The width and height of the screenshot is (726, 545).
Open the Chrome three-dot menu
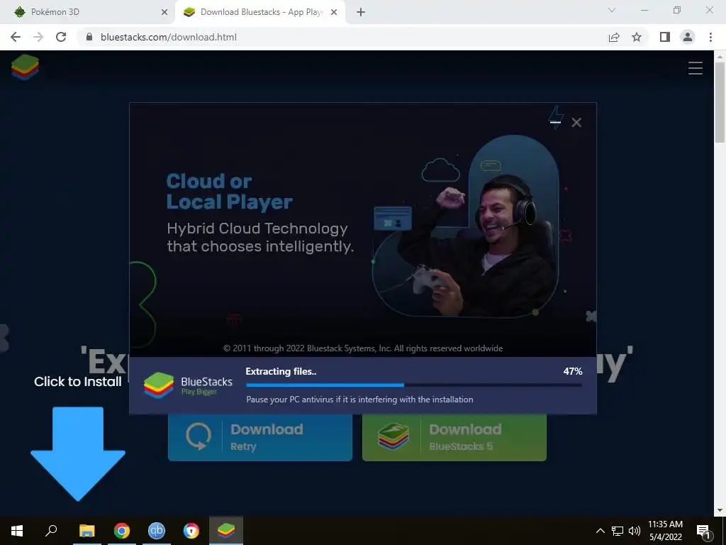710,37
